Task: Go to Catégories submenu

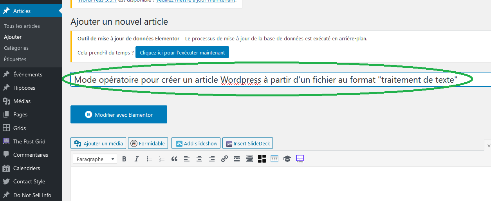Action: click(16, 48)
